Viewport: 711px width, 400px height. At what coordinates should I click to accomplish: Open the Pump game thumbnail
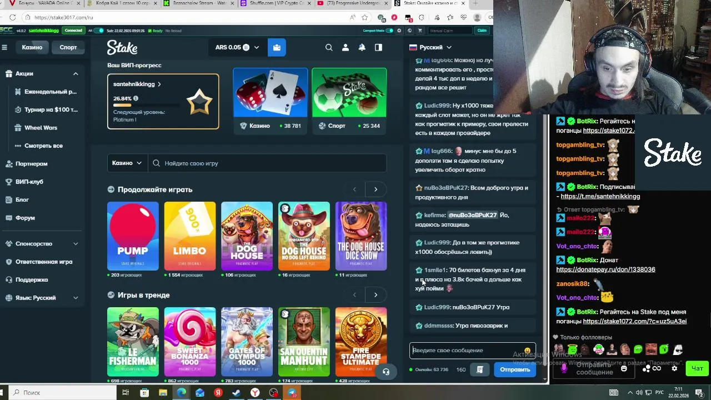click(133, 236)
